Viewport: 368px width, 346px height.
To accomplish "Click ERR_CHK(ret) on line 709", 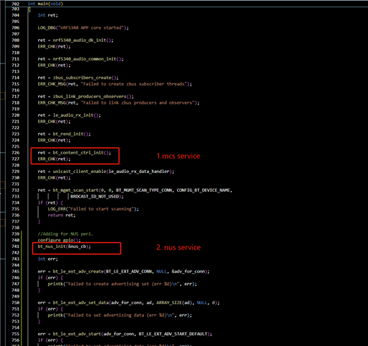I will click(x=54, y=46).
